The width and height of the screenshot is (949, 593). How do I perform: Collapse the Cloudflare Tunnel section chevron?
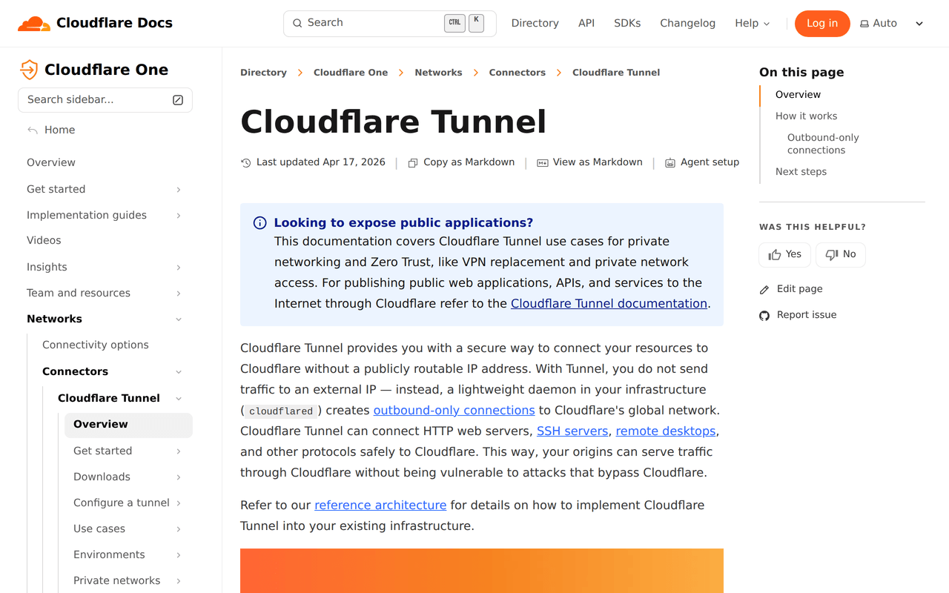(179, 399)
